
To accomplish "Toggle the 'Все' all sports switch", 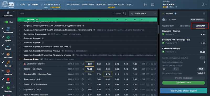I will [x=6, y=22].
